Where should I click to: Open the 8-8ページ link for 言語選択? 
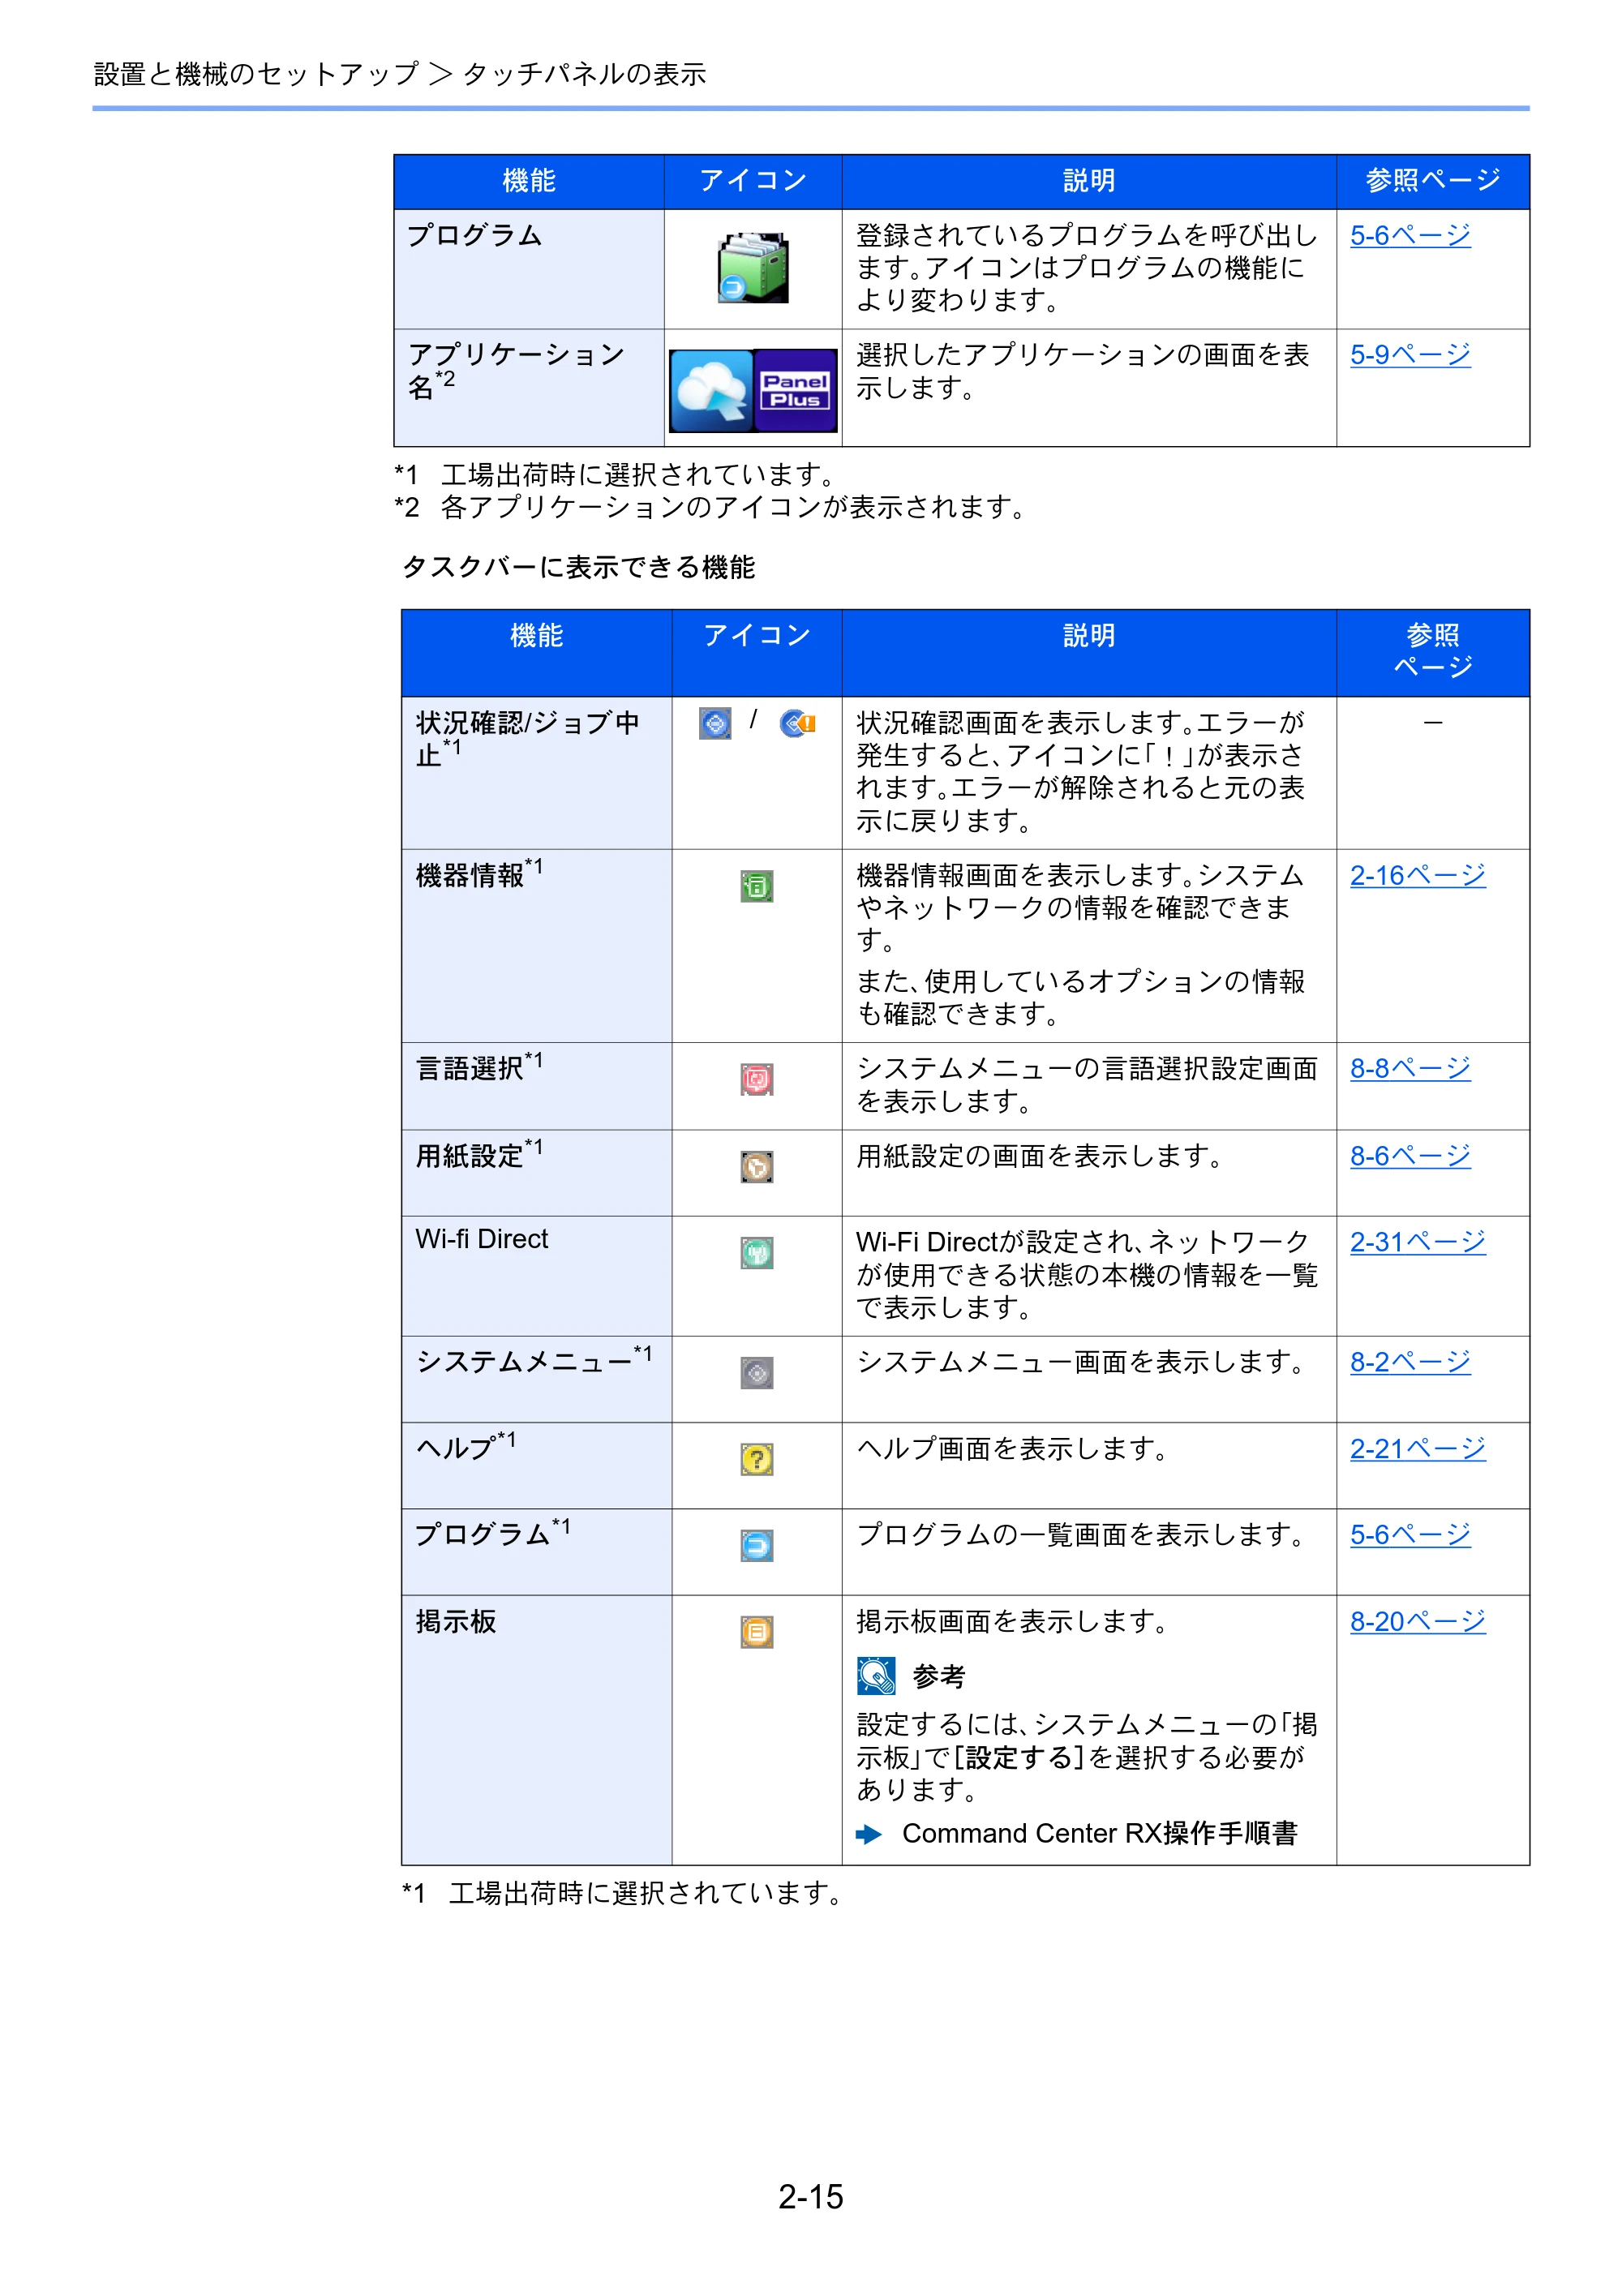coord(1410,1069)
